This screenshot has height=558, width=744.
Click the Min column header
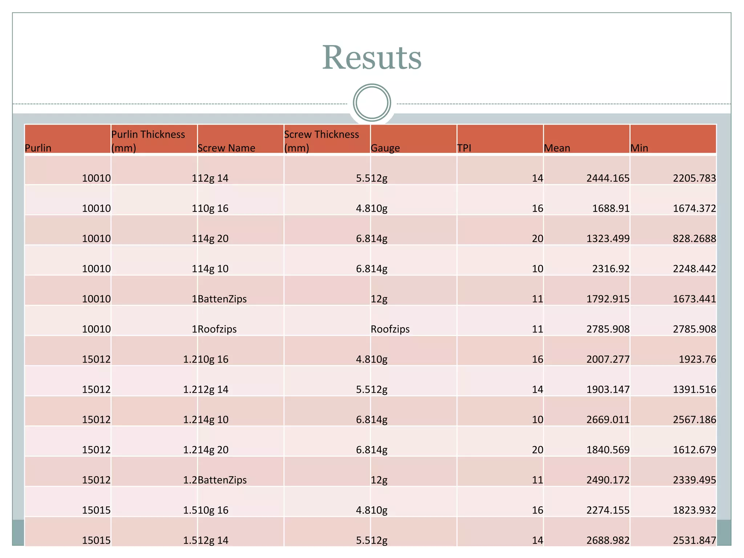tap(673, 139)
